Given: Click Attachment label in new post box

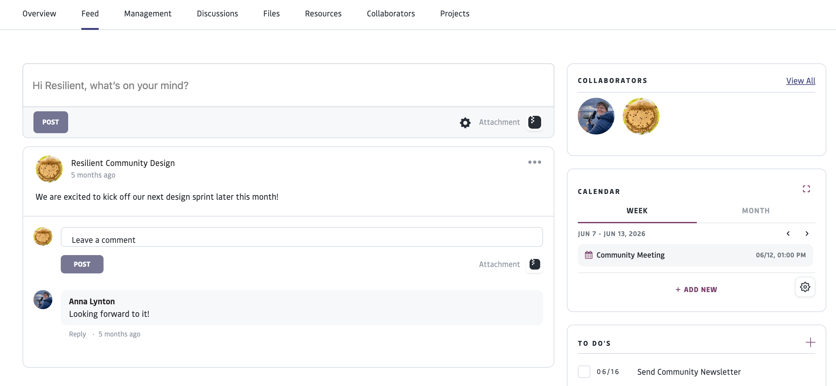Looking at the screenshot, I should (499, 122).
